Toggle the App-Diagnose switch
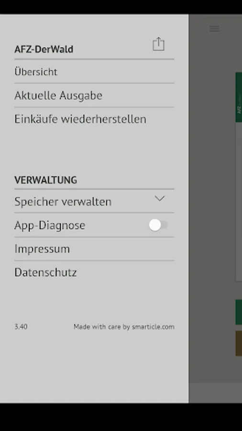The height and width of the screenshot is (431, 242). pos(158,225)
